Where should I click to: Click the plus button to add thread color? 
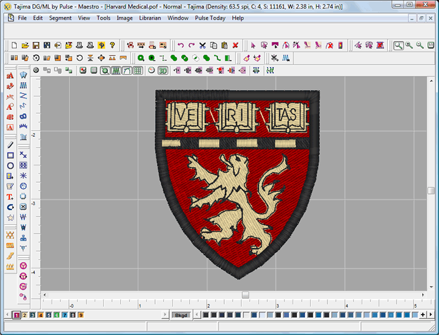point(423,315)
